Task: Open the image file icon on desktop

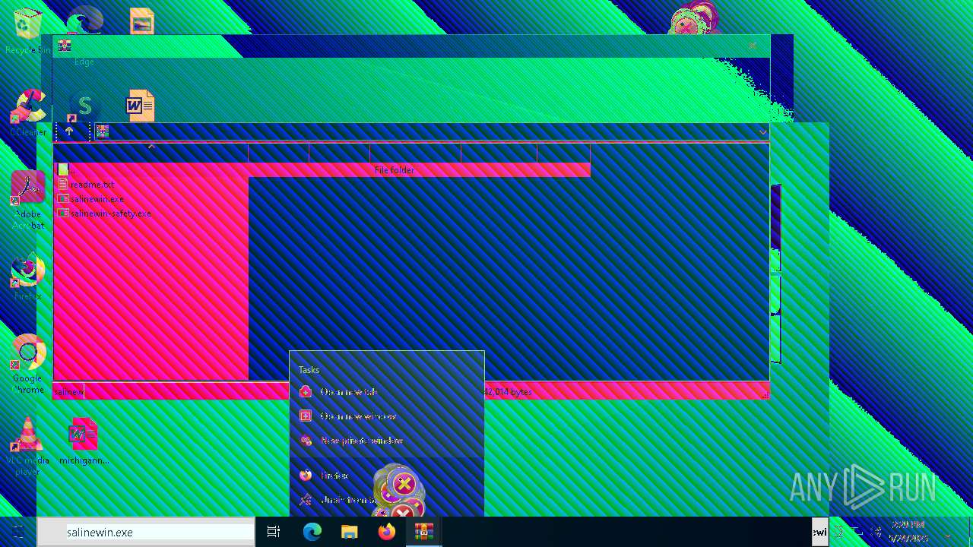Action: tap(141, 21)
